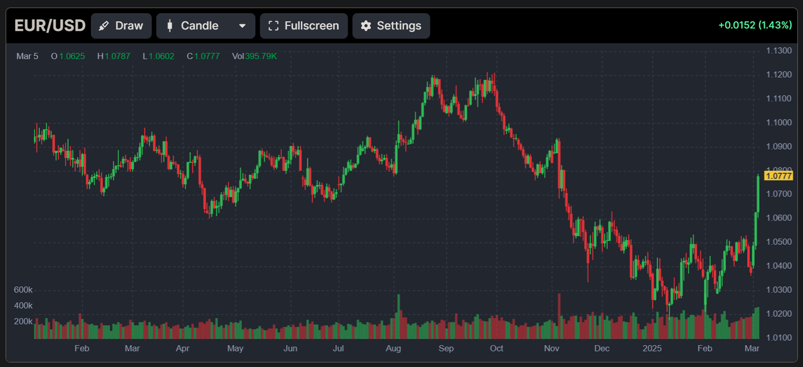
Task: Click the volume value 395.79K
Action: 261,56
